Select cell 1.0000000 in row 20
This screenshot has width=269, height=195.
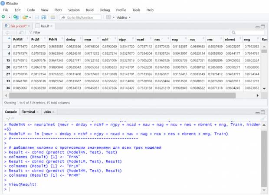(252, 67)
